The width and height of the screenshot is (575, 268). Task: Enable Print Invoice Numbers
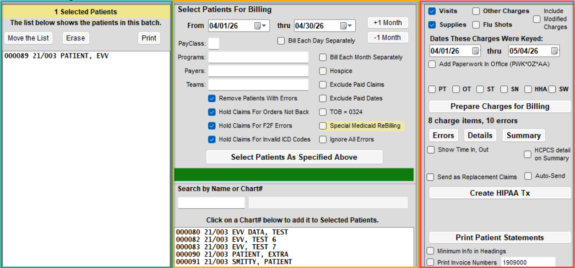tap(430, 262)
